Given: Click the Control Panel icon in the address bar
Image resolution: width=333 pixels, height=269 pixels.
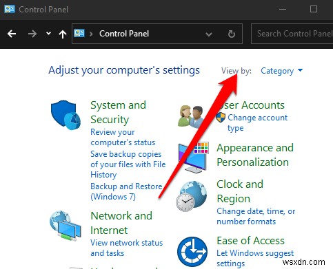Looking at the screenshot, I should coord(79,34).
